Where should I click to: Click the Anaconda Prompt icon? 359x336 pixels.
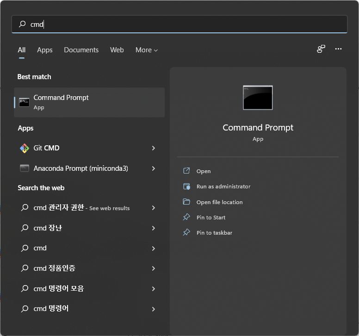coord(24,168)
